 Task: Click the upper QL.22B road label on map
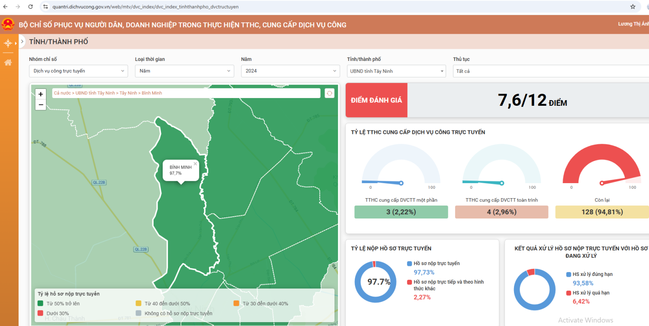click(x=99, y=183)
